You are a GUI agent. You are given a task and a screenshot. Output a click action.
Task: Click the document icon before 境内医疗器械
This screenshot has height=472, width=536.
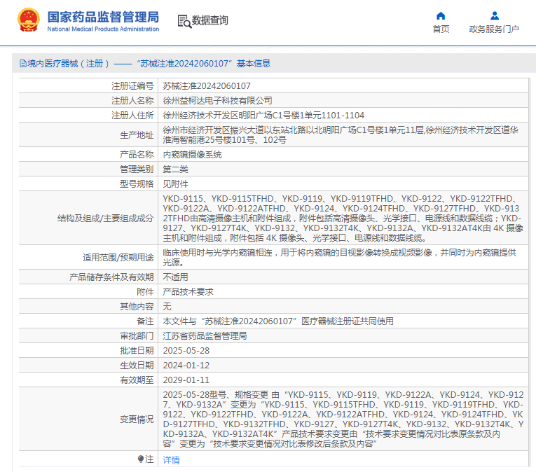pyautogui.click(x=23, y=63)
